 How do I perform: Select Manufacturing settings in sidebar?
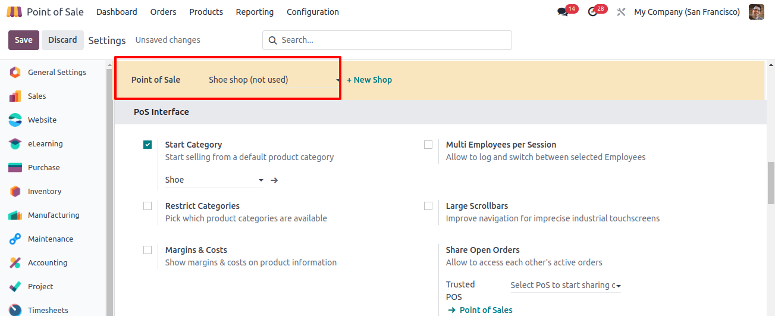coord(54,215)
